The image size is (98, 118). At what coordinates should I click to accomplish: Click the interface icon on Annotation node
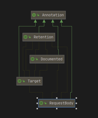click(x=34, y=15)
